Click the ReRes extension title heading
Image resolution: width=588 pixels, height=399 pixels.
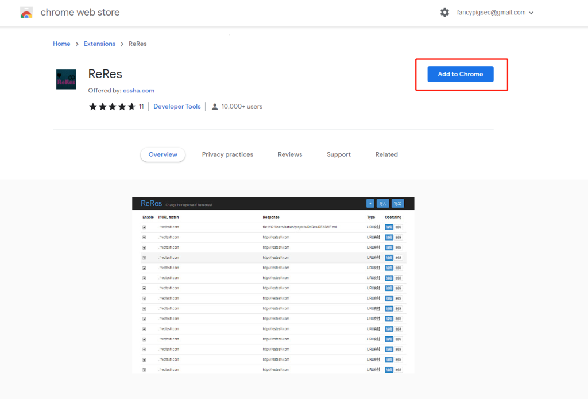click(105, 74)
